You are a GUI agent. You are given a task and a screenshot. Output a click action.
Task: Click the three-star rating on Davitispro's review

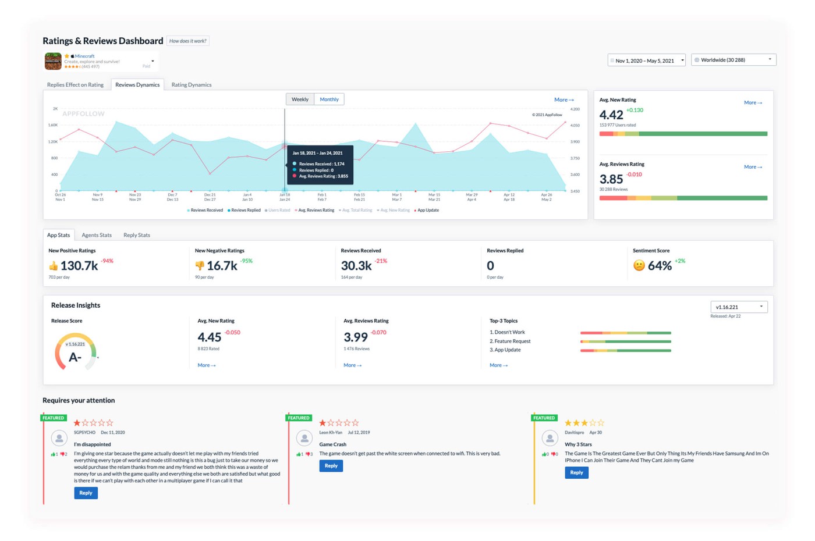(584, 423)
